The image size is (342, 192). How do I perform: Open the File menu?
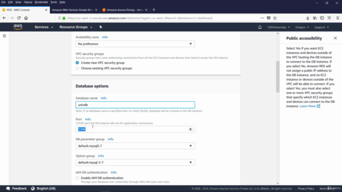(3, 2)
